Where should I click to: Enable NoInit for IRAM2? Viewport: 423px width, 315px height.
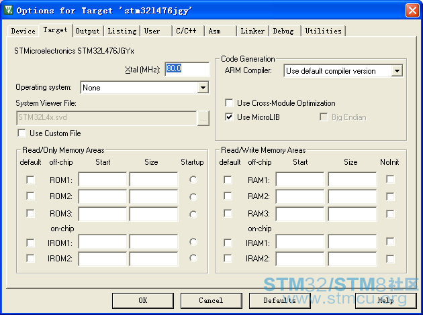pos(390,259)
